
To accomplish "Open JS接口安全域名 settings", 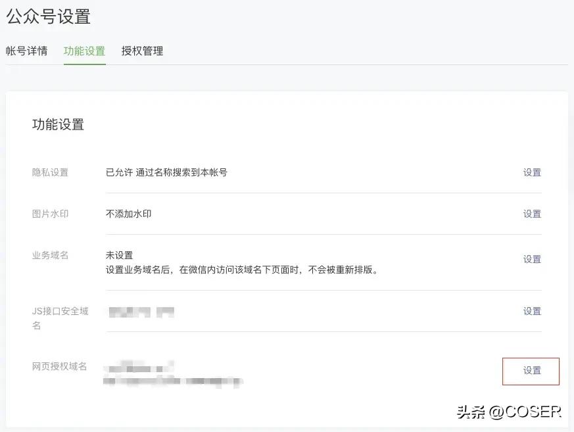I will pos(532,311).
